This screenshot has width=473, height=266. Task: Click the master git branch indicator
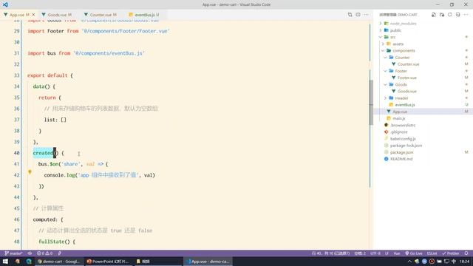point(13,253)
